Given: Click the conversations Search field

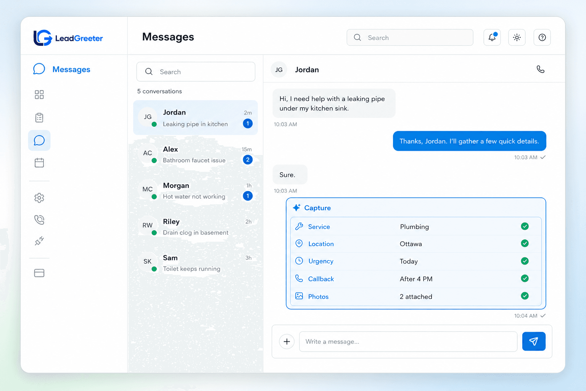Looking at the screenshot, I should pyautogui.click(x=196, y=72).
